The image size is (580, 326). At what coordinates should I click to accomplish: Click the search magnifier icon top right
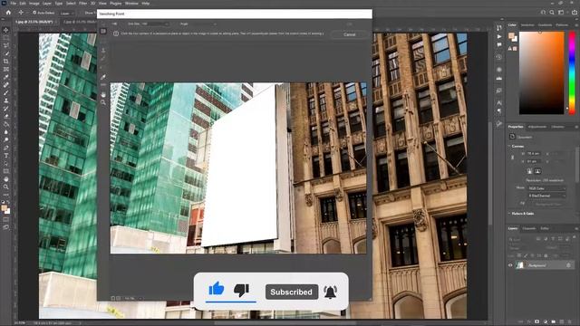[x=552, y=13]
